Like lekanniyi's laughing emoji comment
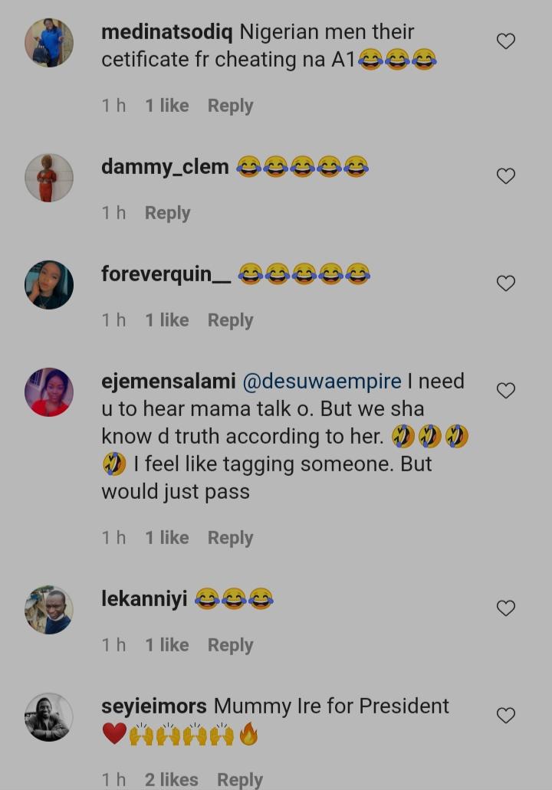This screenshot has width=552, height=790. pos(506,608)
